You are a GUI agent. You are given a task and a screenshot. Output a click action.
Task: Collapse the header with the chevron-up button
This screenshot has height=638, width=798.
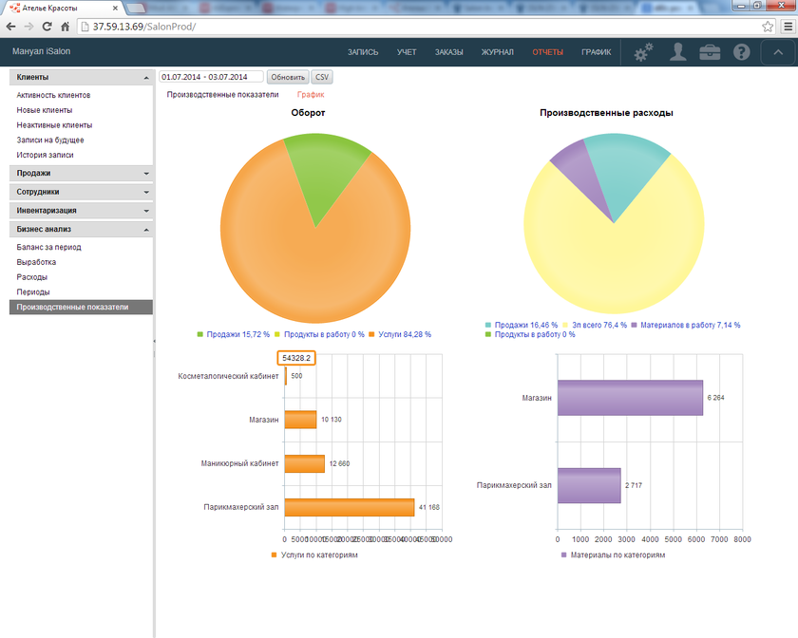(x=778, y=52)
